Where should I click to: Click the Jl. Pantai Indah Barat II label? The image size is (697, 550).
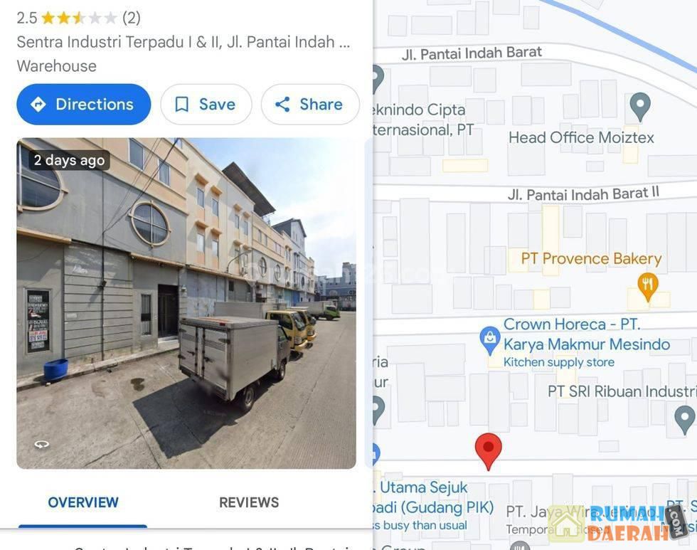click(x=583, y=194)
